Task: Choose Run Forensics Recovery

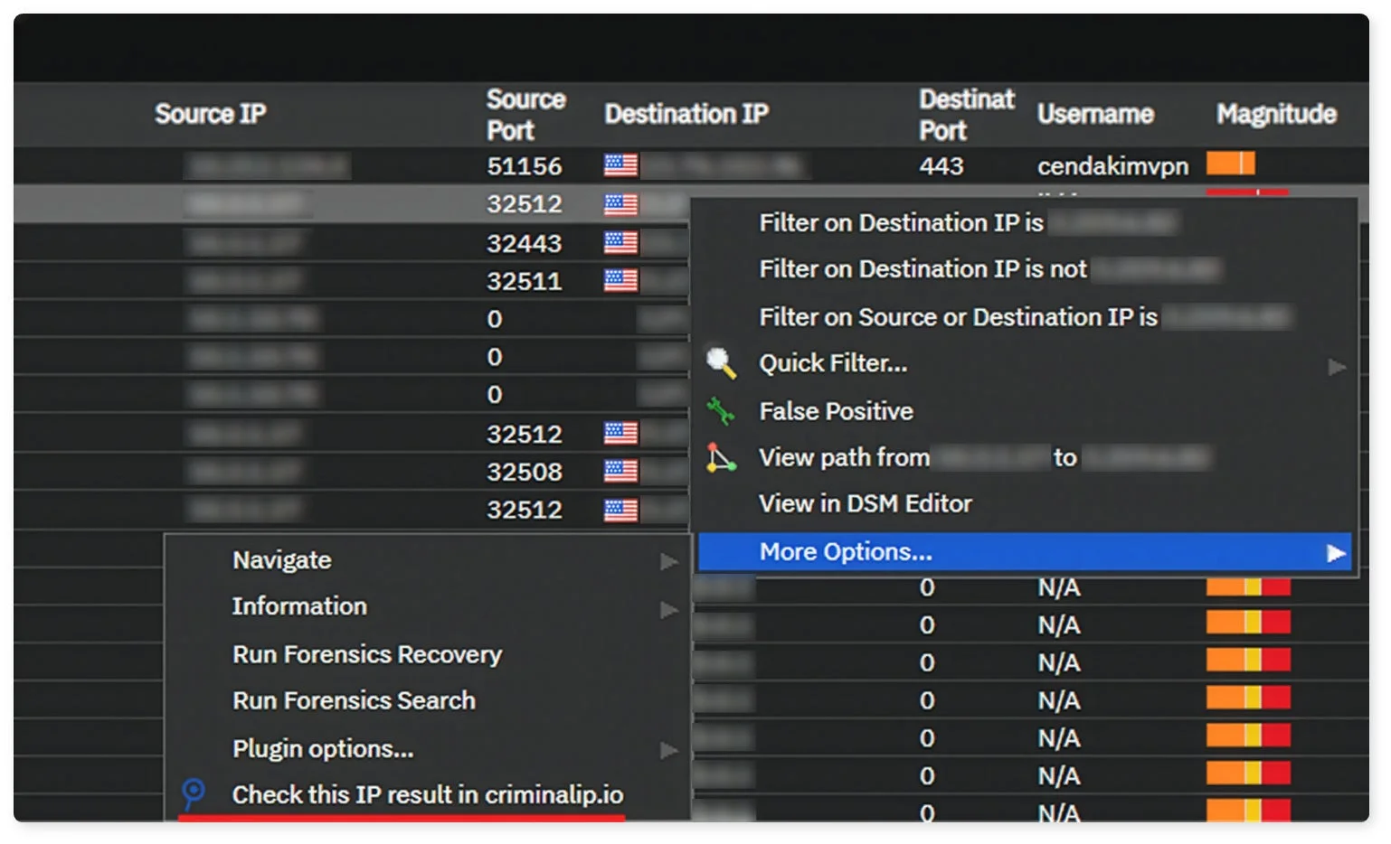Action: pyautogui.click(x=367, y=654)
